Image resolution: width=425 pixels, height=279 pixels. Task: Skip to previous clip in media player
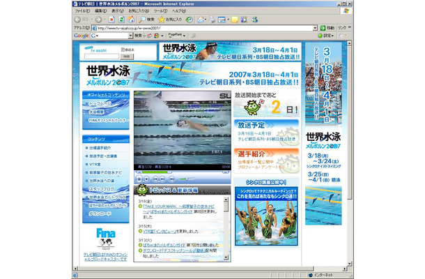tap(155, 179)
